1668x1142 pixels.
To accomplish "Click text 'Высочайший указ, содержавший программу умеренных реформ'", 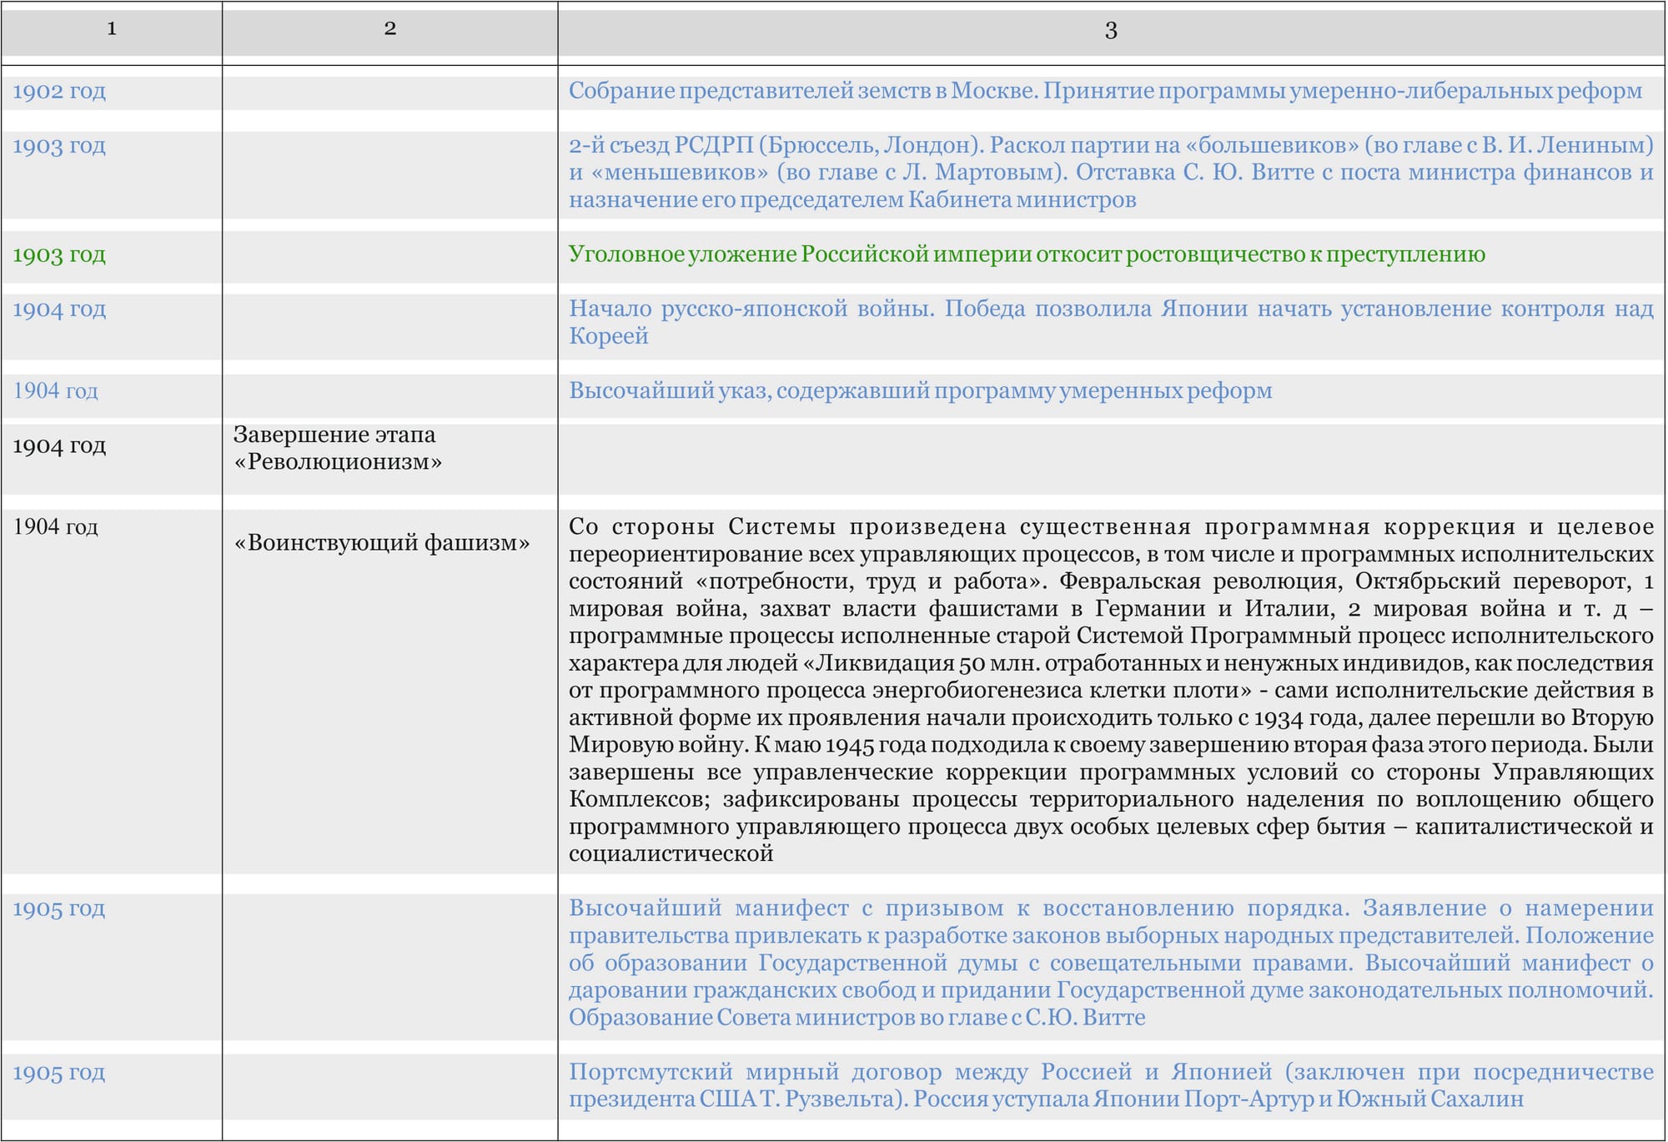I will pos(921,390).
